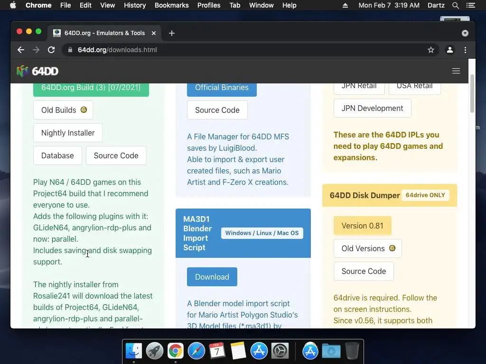Open the Chrome profile avatar icon
Screen dimensions: 486x364
point(450,50)
